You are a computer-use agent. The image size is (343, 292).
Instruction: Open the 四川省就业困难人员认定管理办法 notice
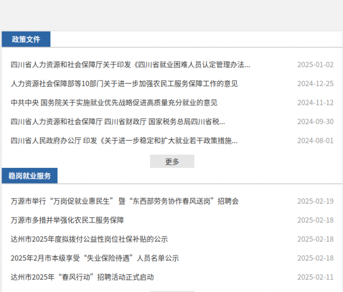[x=130, y=65]
